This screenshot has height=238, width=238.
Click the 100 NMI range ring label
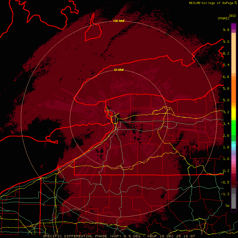[x=119, y=21]
